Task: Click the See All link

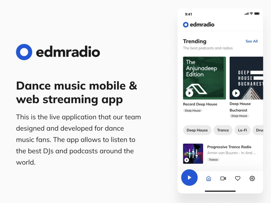Action: [251, 41]
